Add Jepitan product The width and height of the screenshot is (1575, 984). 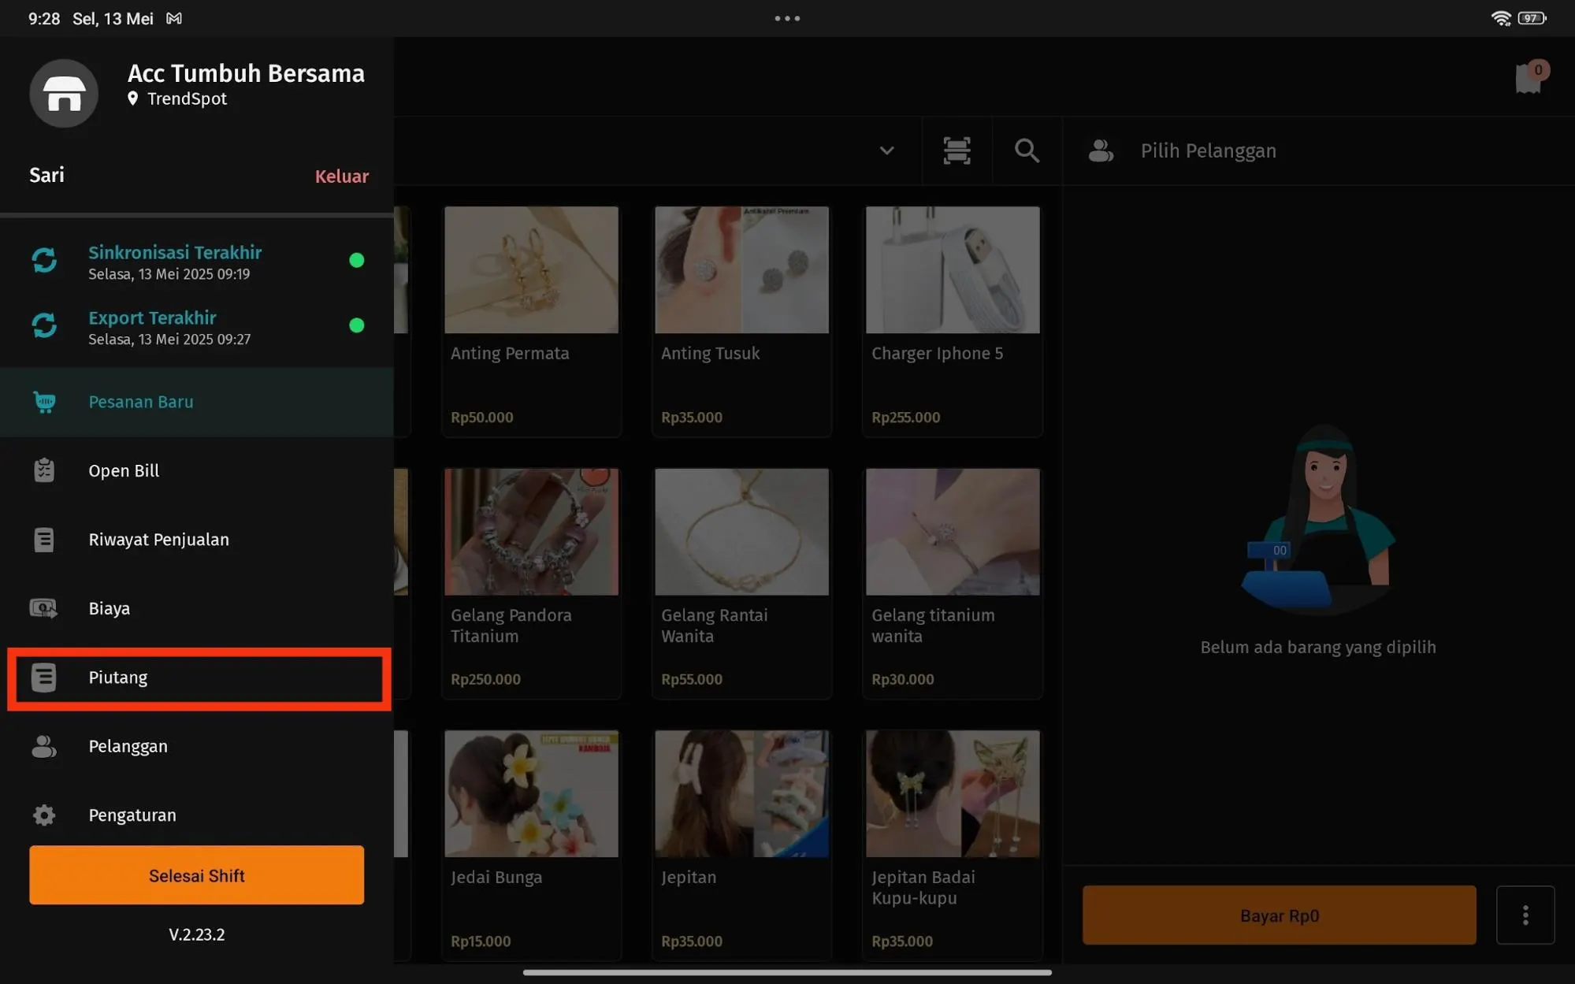click(741, 845)
